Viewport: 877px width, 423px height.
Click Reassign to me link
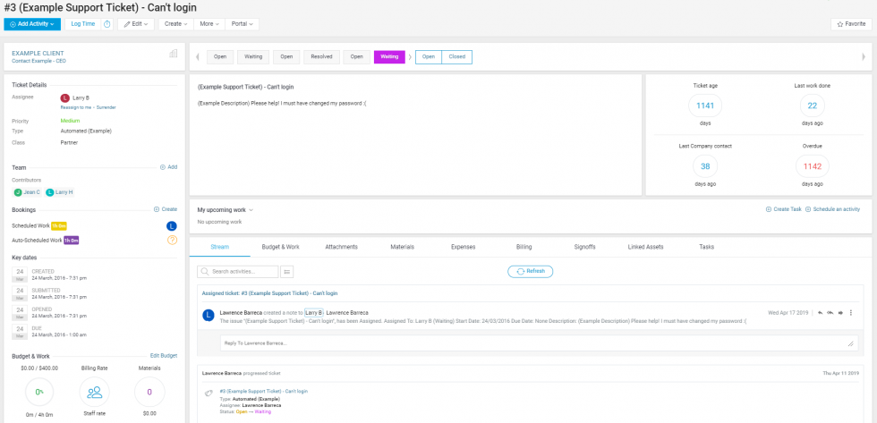pos(77,107)
